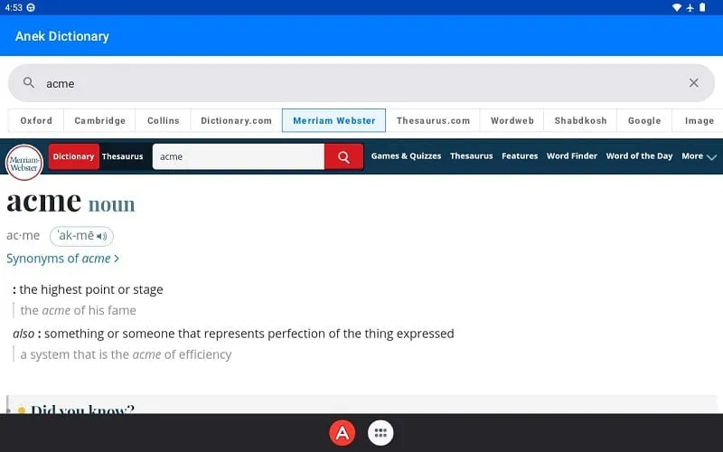
Task: Play the acme pronunciation audio
Action: [102, 236]
